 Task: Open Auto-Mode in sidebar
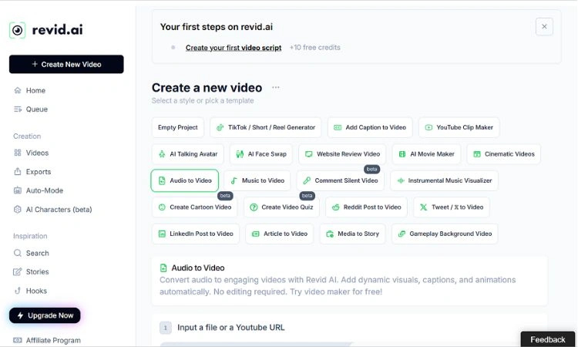[x=39, y=190]
